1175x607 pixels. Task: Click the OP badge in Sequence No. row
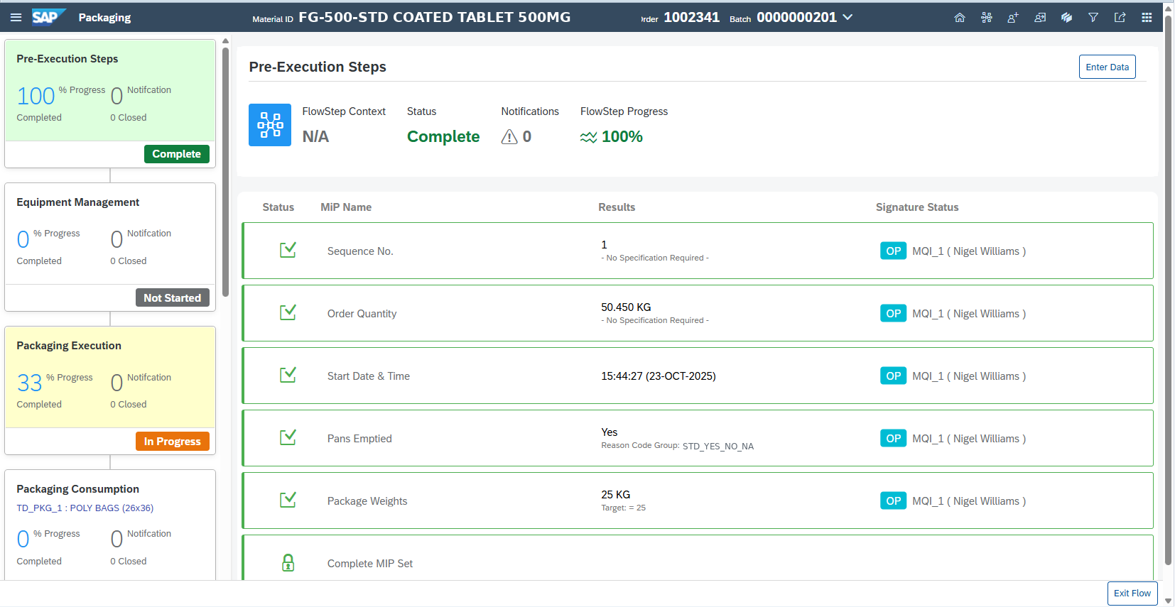893,251
